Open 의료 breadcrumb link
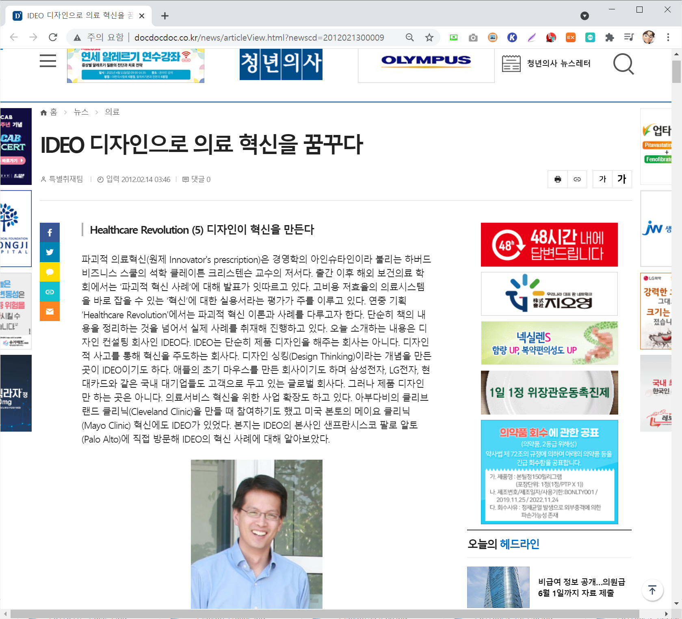The height and width of the screenshot is (619, 682). point(112,112)
